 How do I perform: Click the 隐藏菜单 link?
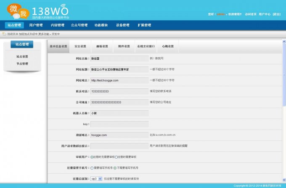point(13,34)
